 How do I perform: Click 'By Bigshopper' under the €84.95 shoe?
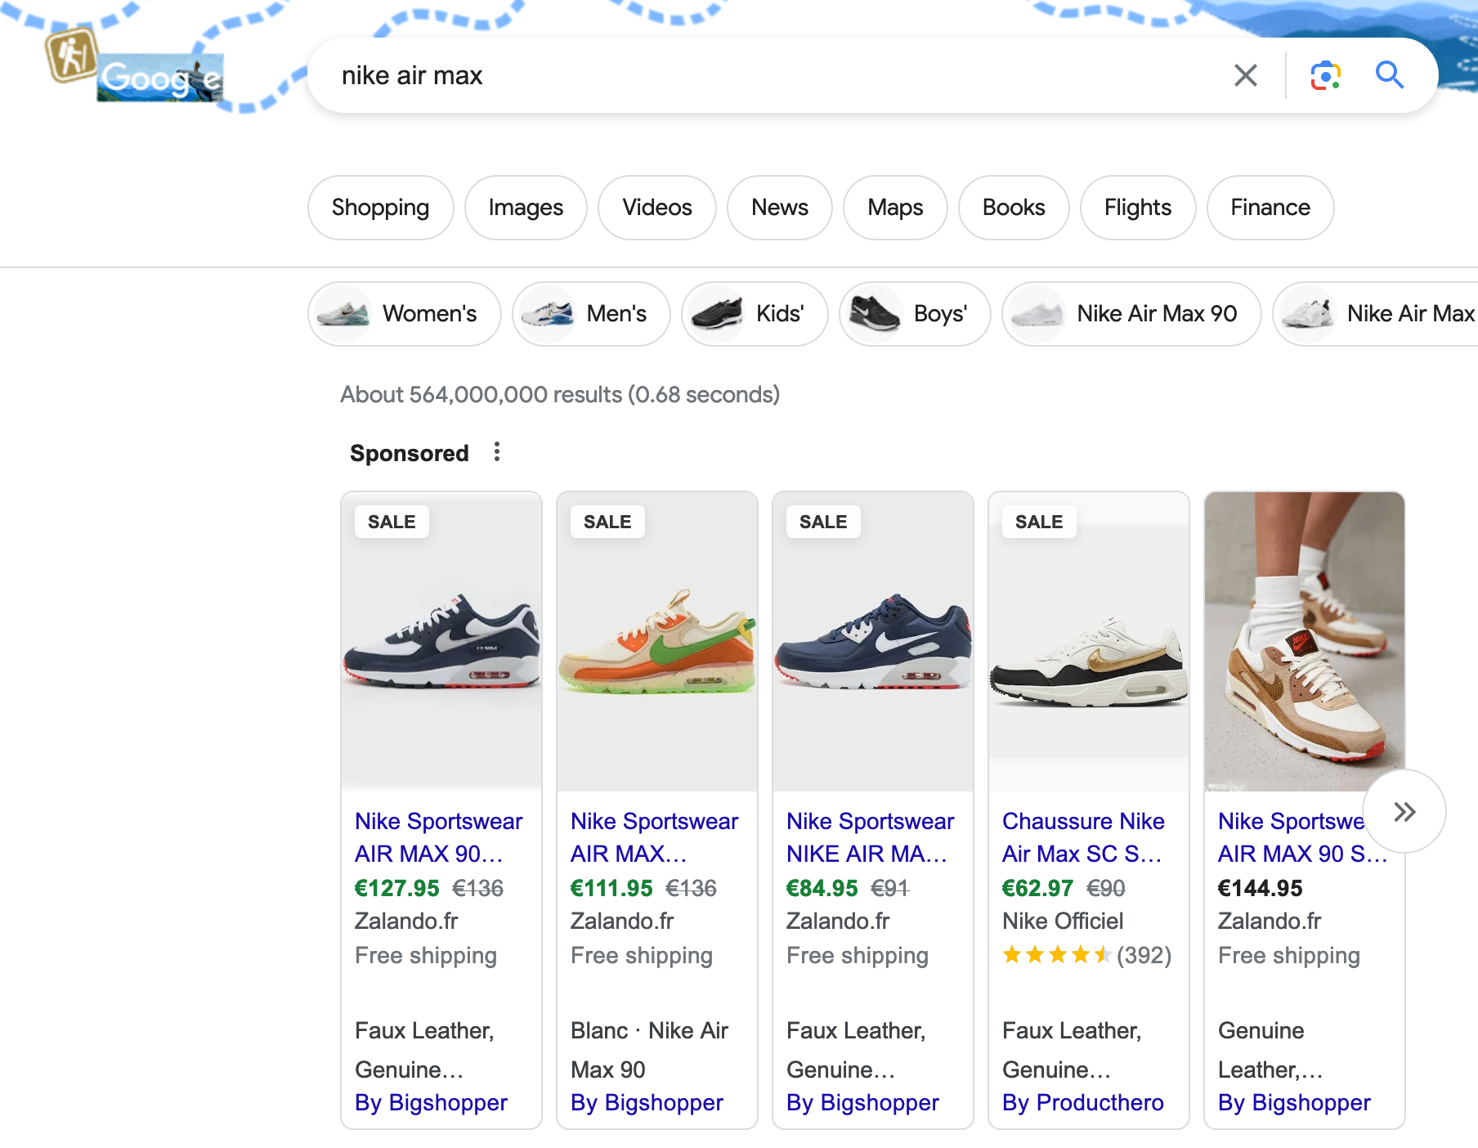[862, 1102]
